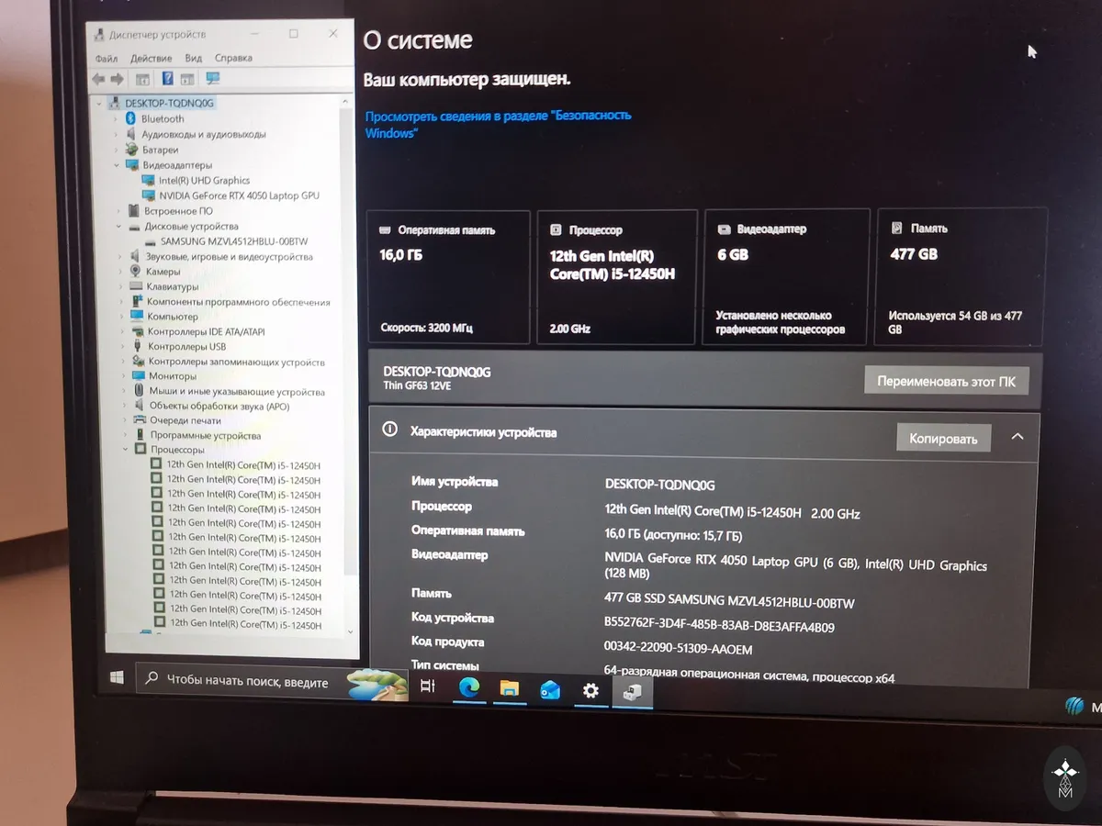Image resolution: width=1102 pixels, height=826 pixels.
Task: Open the Вид menu
Action: tap(193, 58)
